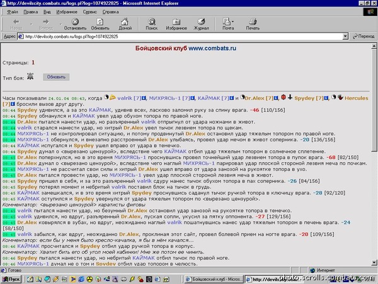The image size is (378, 284).
Task: Open the Правка menu
Action: [31, 12]
